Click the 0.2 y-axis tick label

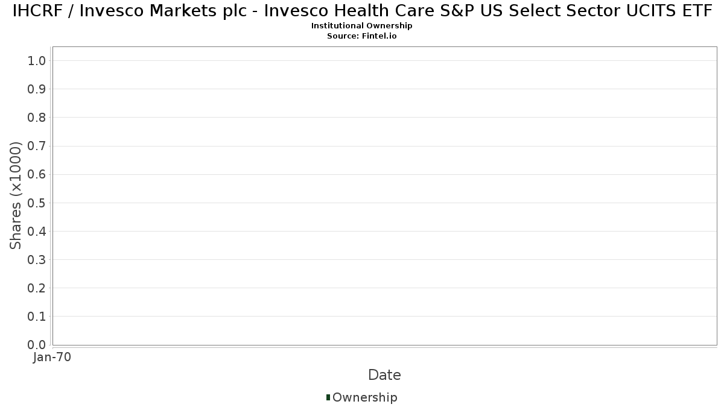coord(37,288)
